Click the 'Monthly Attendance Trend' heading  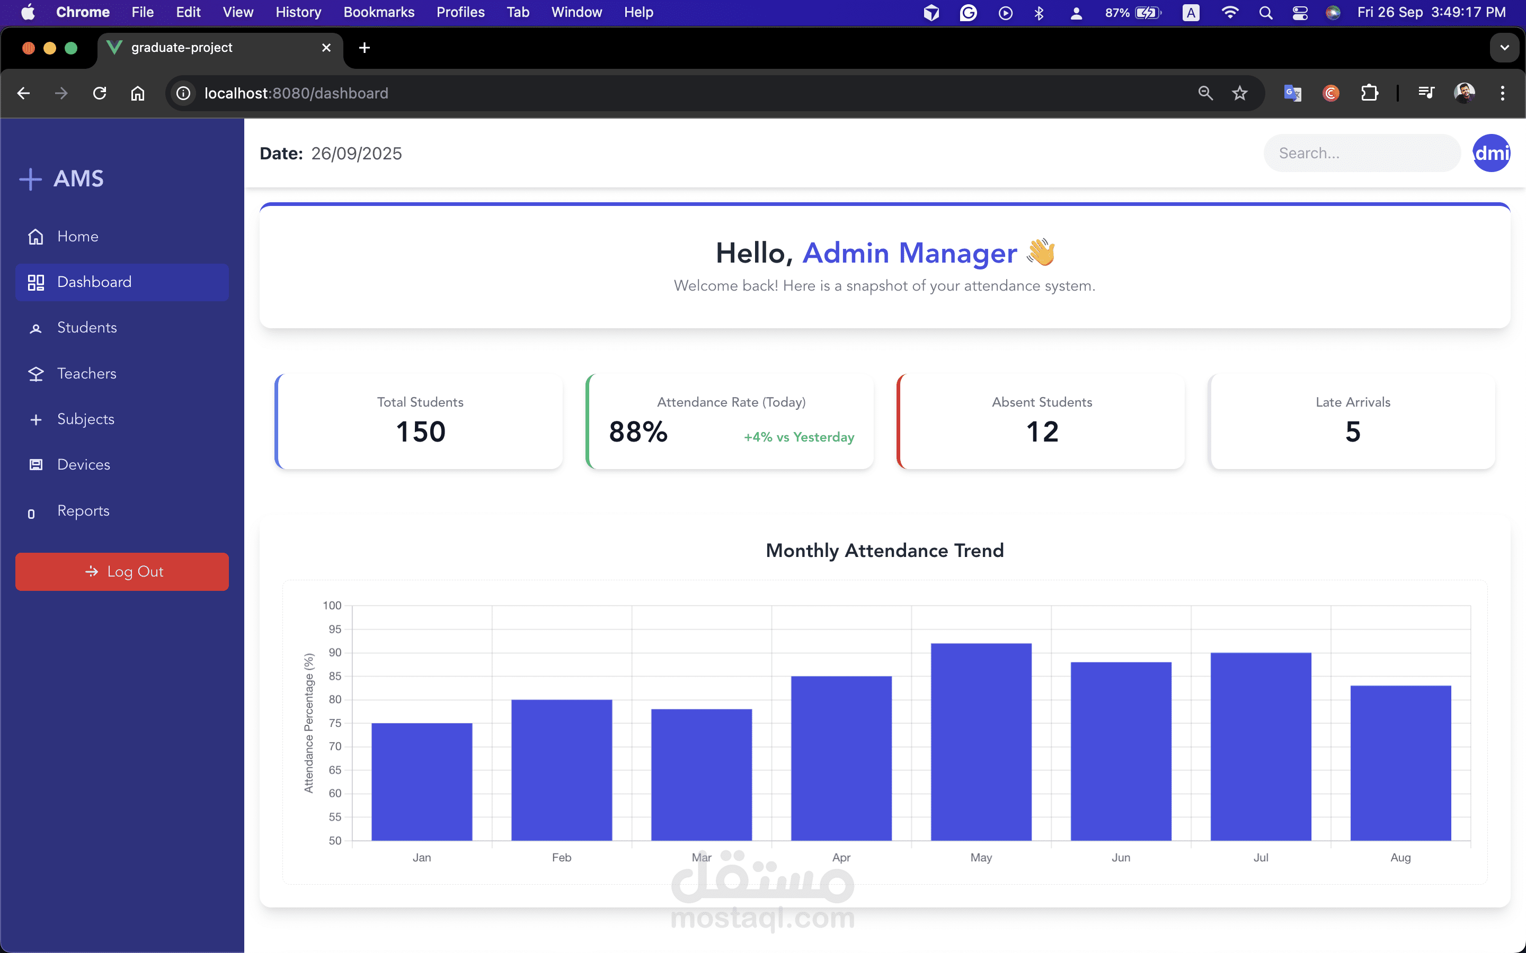click(x=885, y=550)
